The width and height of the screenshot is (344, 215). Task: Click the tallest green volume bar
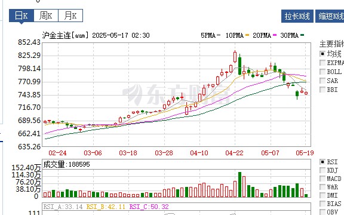coord(240,185)
